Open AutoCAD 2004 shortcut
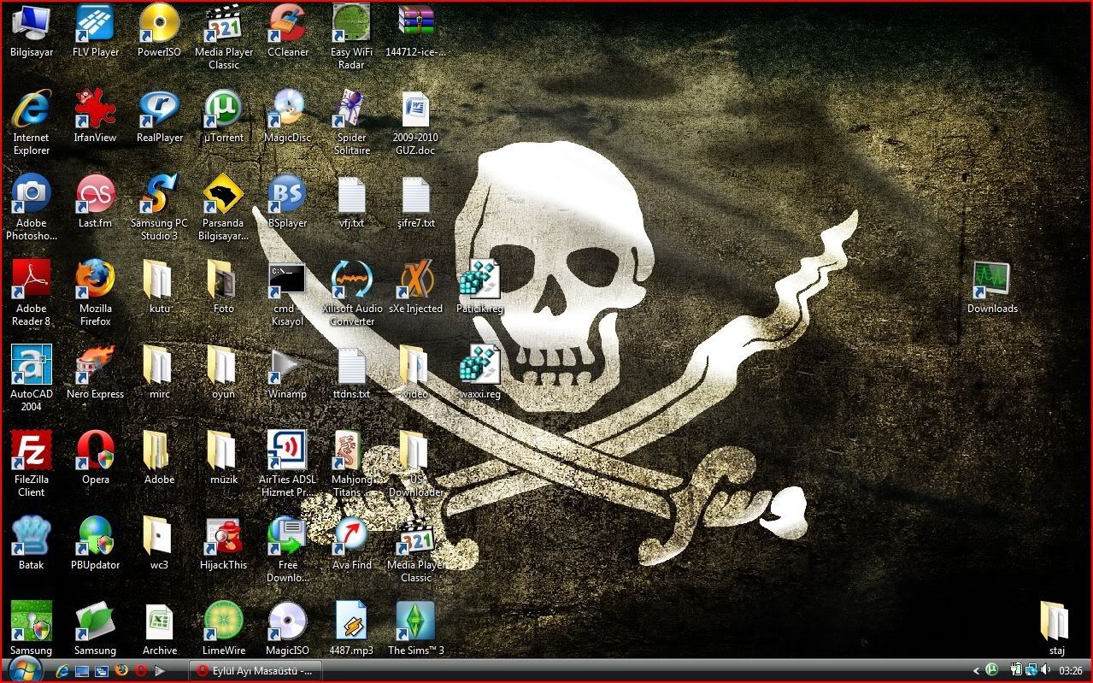Viewport: 1093px width, 683px height. (32, 379)
